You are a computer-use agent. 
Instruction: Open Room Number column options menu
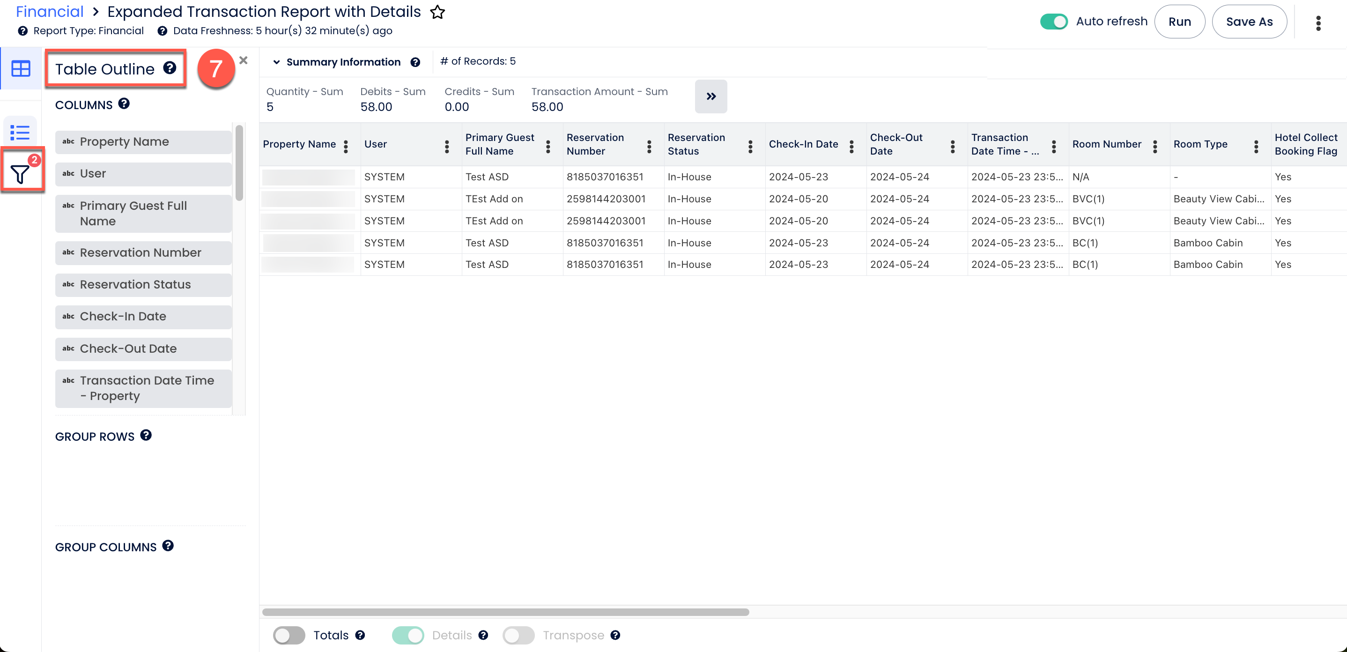(1155, 147)
